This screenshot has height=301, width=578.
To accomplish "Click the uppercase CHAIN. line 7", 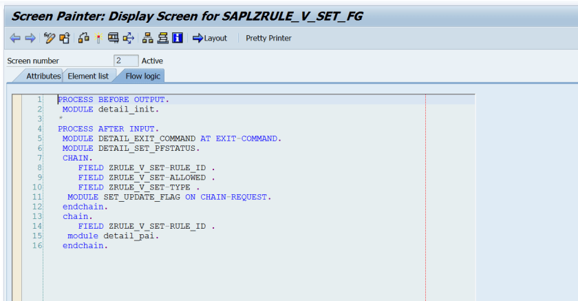I will click(77, 158).
